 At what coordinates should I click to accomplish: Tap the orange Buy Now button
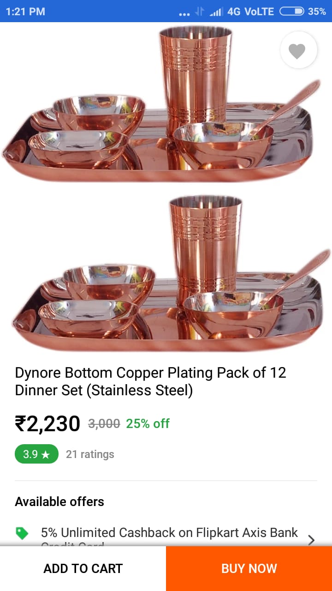tap(249, 568)
